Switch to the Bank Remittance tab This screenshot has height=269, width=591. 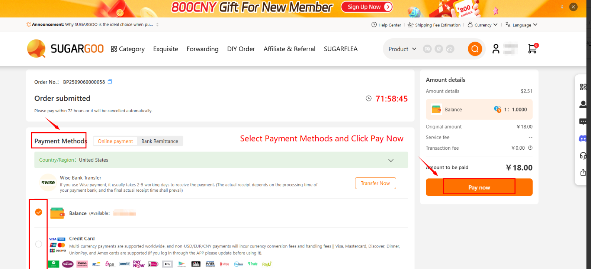point(160,141)
